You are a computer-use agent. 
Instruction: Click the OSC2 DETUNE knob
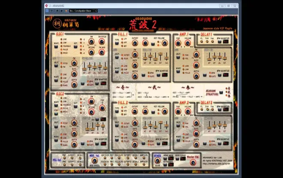click(x=91, y=112)
